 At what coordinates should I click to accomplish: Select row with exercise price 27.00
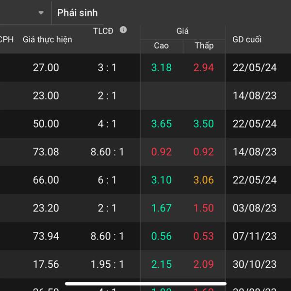click(x=46, y=67)
